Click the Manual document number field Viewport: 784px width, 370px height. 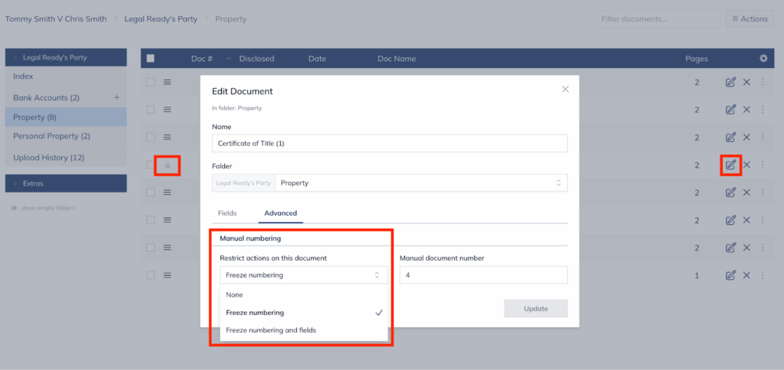click(x=483, y=275)
